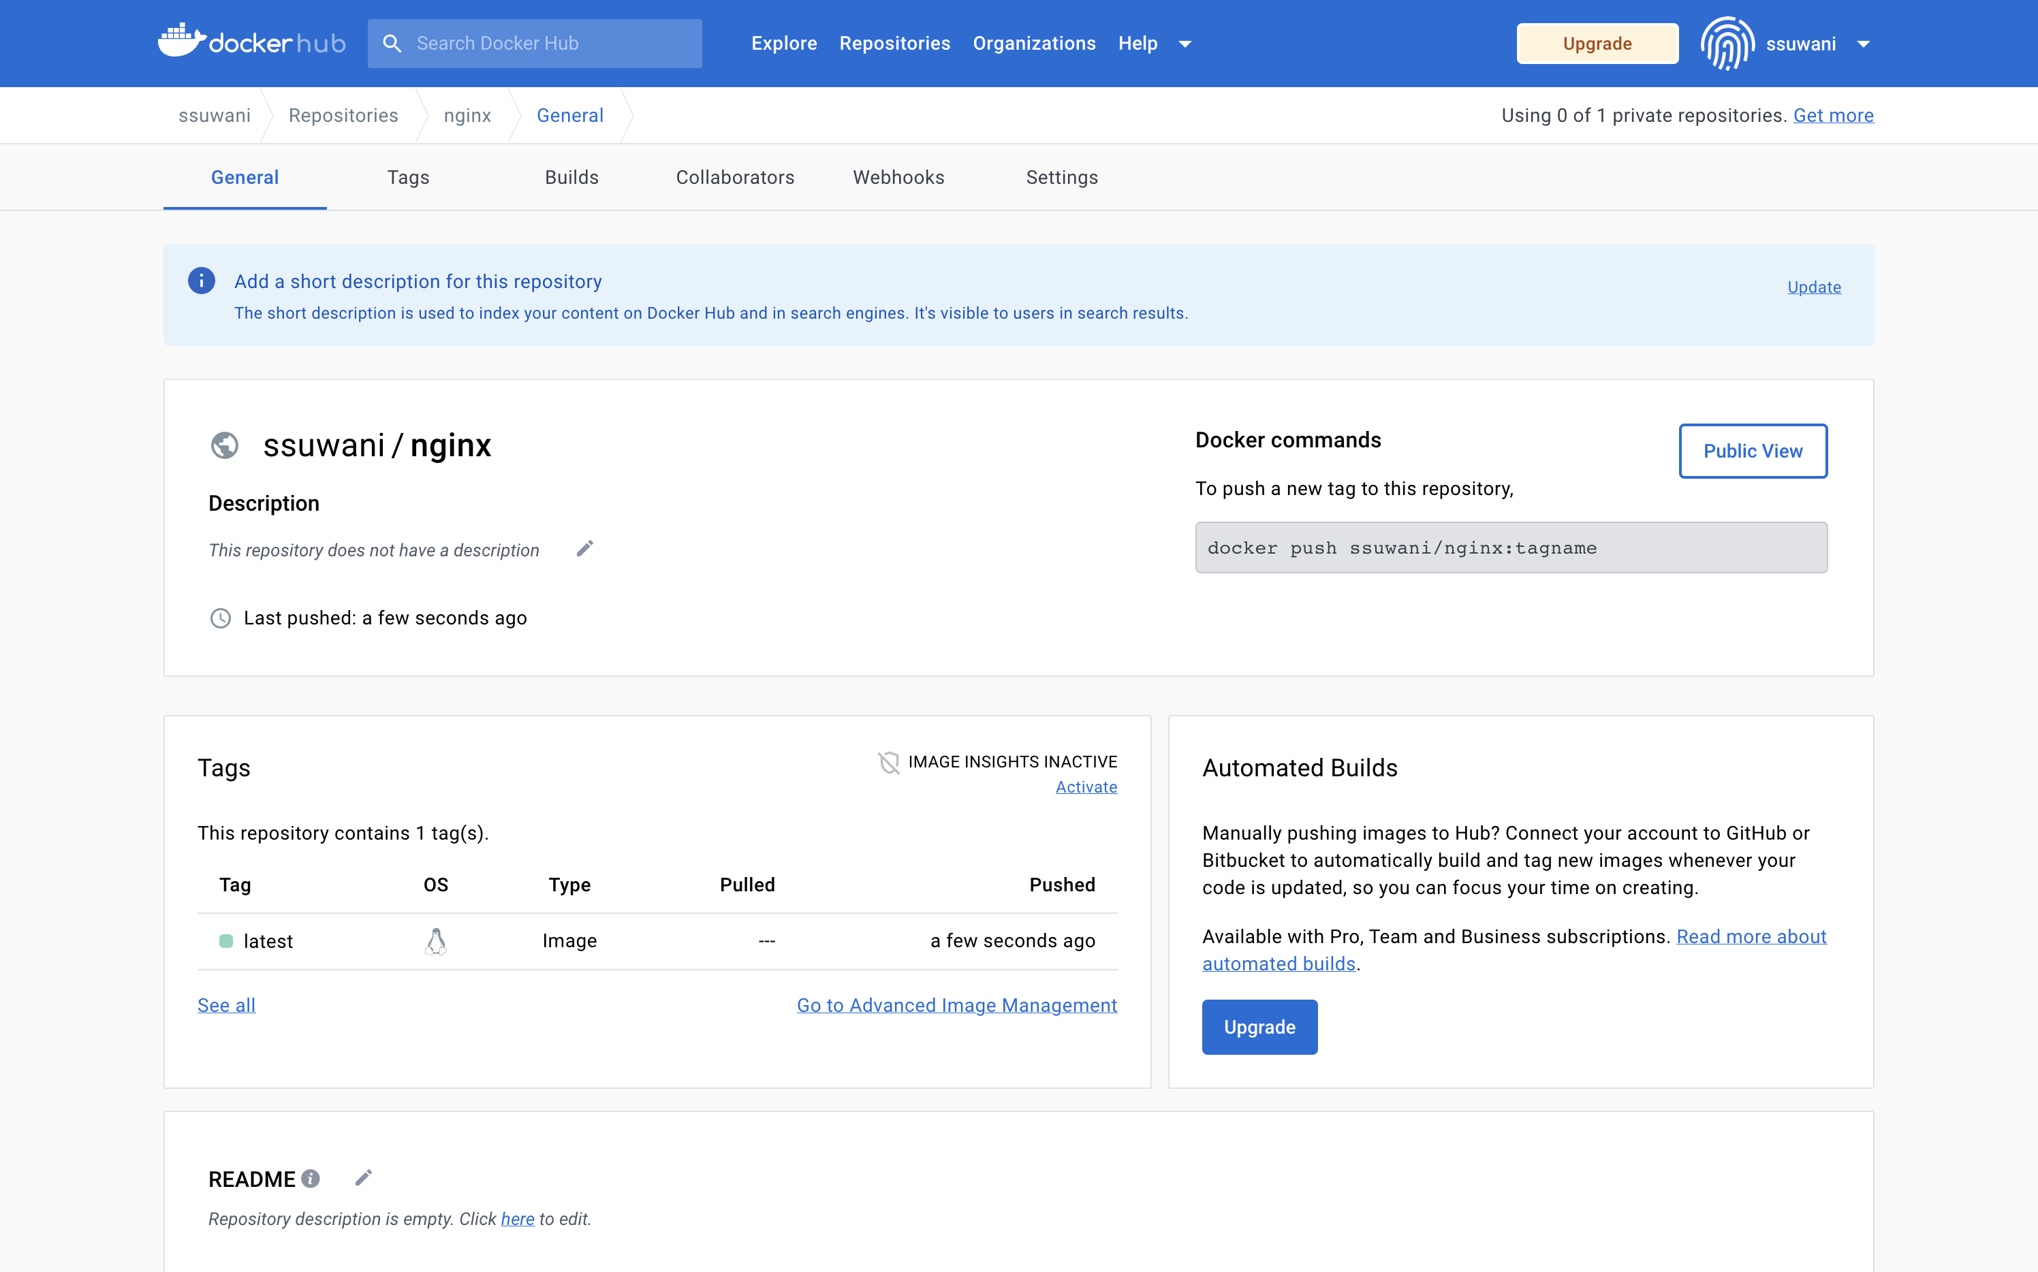Viewport: 2038px width, 1272px height.
Task: Click the ssuwani / nginx repository title
Action: (x=377, y=445)
